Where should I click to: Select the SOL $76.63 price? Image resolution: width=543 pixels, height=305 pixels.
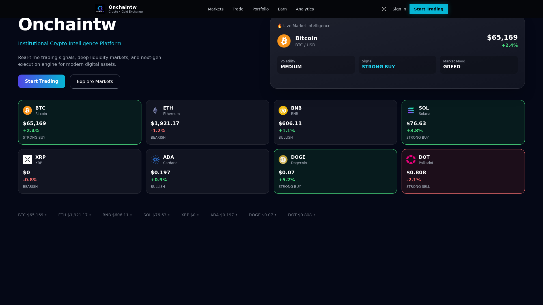tap(416, 123)
